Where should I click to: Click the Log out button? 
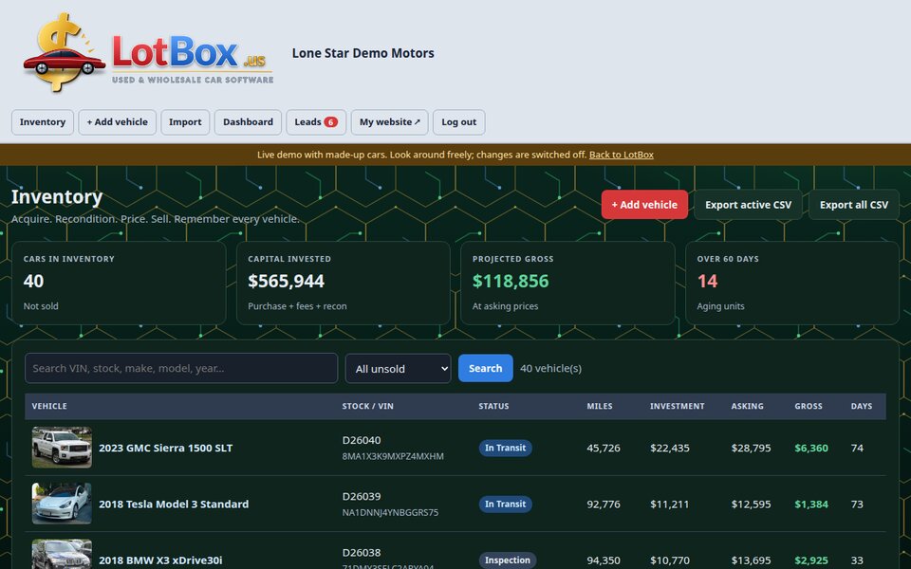click(459, 122)
